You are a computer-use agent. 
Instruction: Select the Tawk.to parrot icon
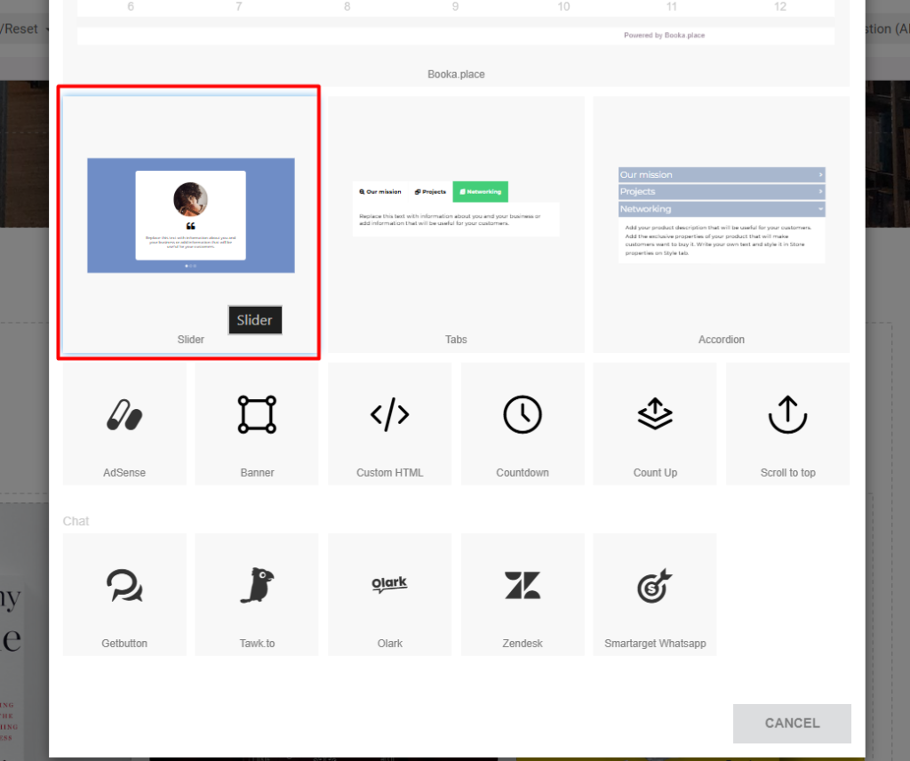pos(257,585)
